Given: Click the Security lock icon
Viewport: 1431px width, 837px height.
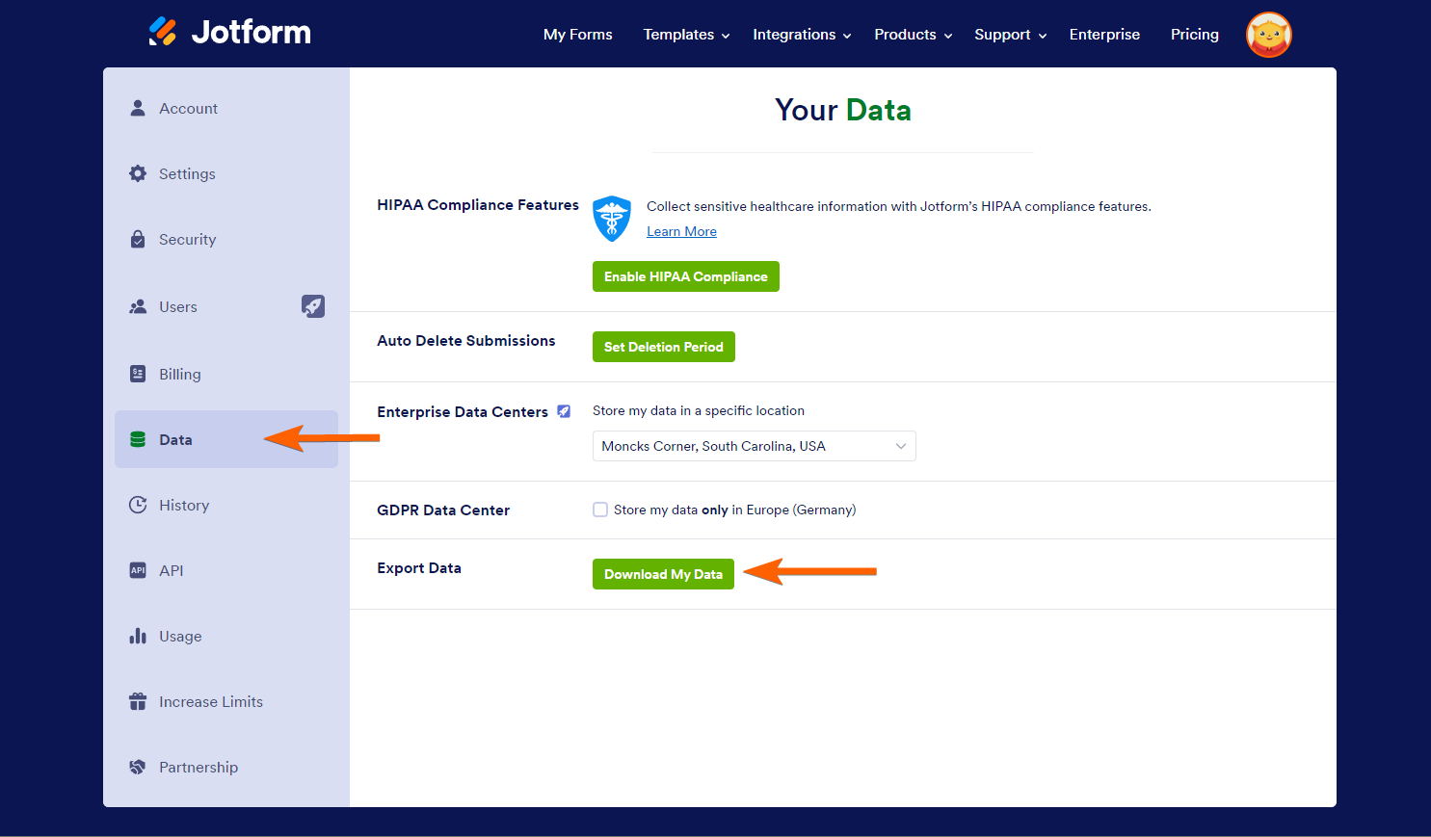Looking at the screenshot, I should pos(138,239).
